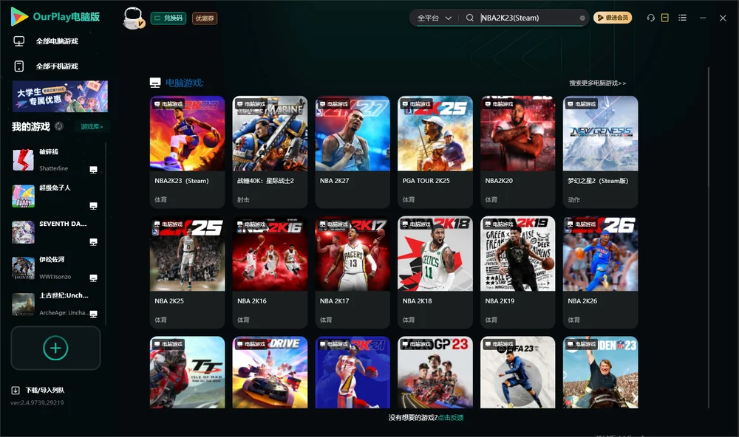The image size is (739, 437).
Task: Select 超级兔子人 in my games
Action: coord(55,196)
